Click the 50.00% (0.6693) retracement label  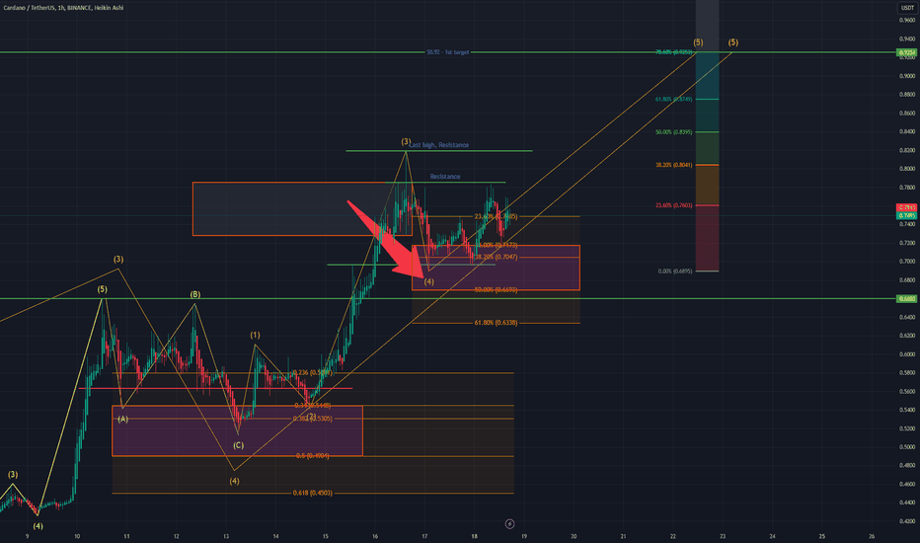pyautogui.click(x=496, y=290)
